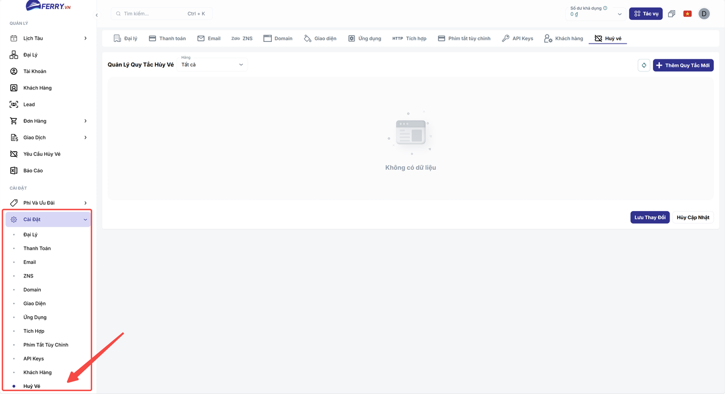Screen dimensions: 725x394
Task: Expand the Đơn Hàng sidebar menu
Action: [48, 121]
